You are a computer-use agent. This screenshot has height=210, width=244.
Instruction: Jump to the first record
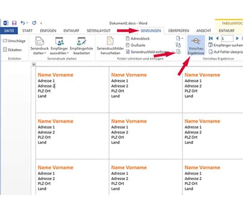211,39
